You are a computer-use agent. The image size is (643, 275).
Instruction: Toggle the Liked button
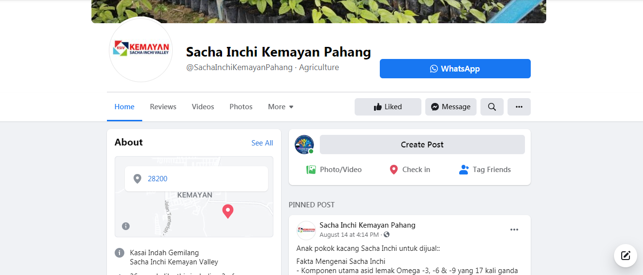[x=388, y=107]
